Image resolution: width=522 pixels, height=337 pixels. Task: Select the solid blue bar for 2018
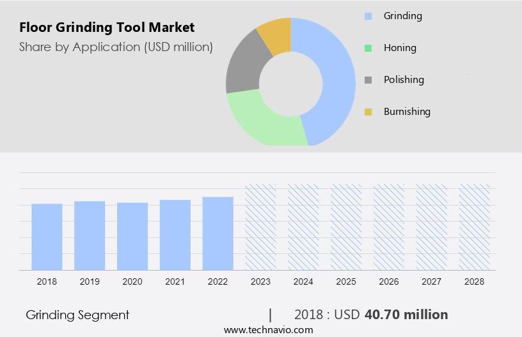(47, 236)
